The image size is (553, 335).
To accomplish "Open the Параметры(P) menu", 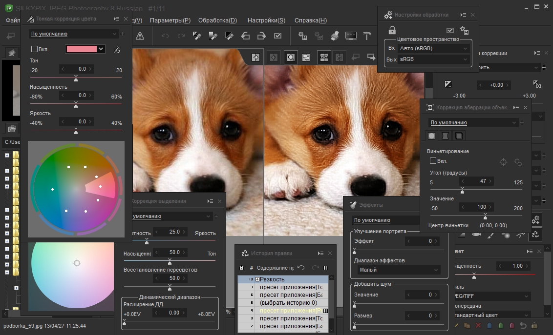I will [170, 20].
